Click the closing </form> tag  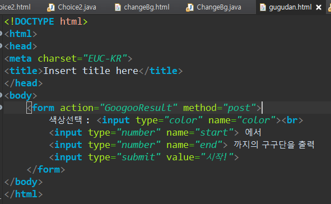pos(46,170)
